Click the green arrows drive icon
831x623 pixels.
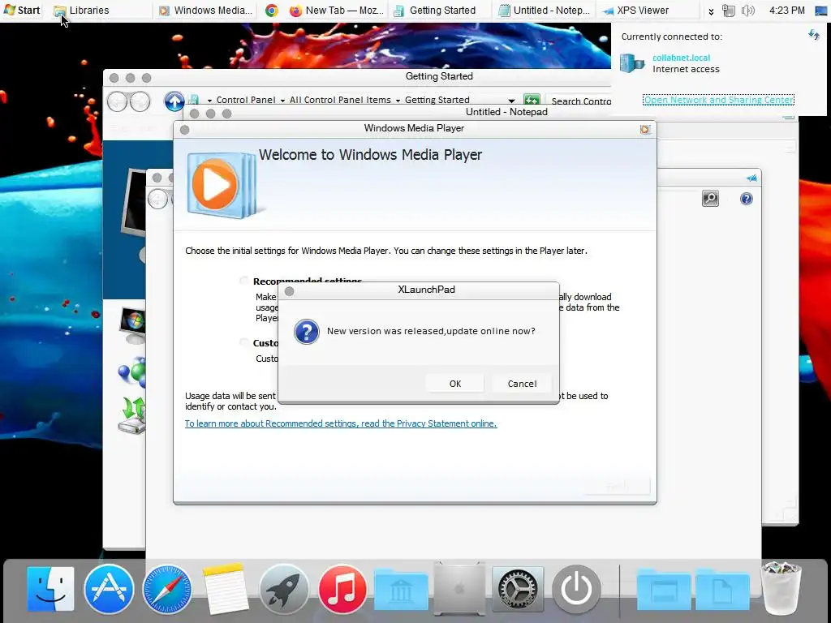tap(132, 415)
